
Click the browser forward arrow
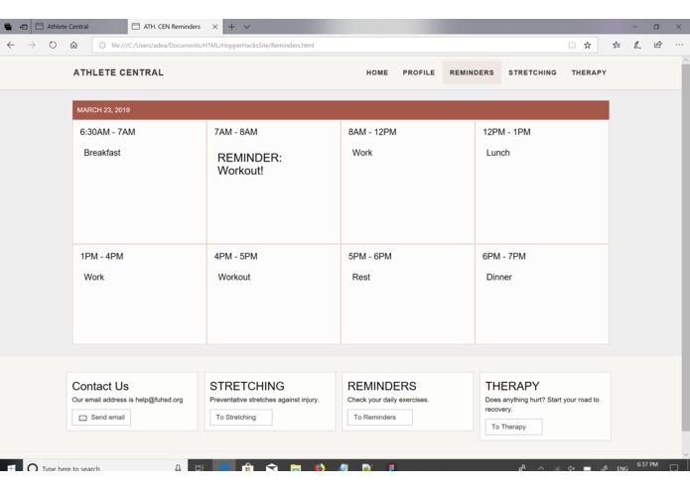click(32, 45)
